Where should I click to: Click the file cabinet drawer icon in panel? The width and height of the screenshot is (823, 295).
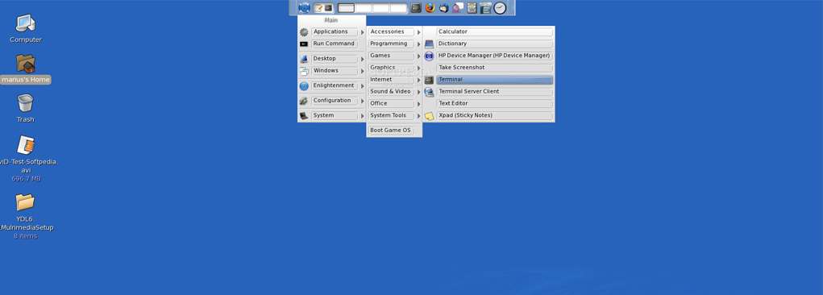click(472, 8)
